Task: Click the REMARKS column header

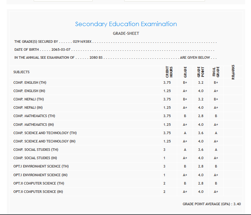Action: coord(233,72)
